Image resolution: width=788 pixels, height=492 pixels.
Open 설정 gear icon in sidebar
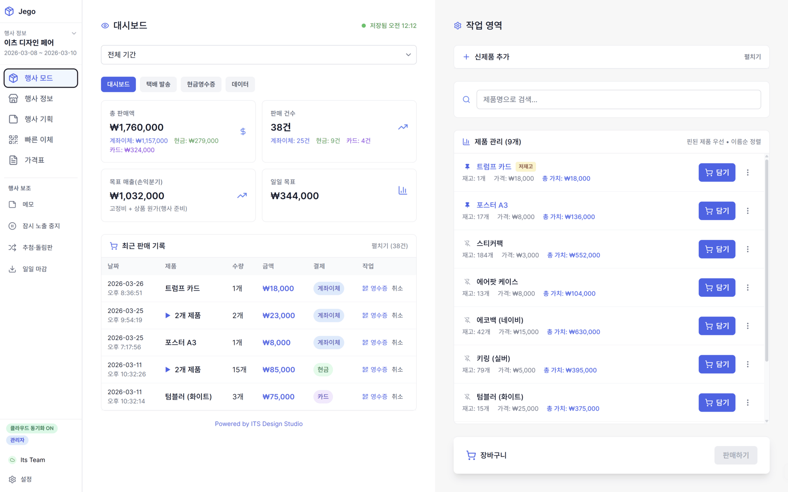[x=12, y=479]
